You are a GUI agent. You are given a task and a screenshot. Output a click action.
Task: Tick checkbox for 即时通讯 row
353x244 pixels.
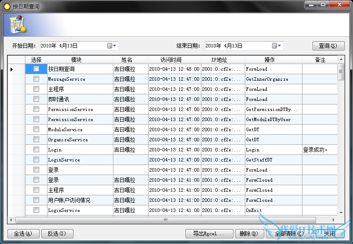[36, 99]
